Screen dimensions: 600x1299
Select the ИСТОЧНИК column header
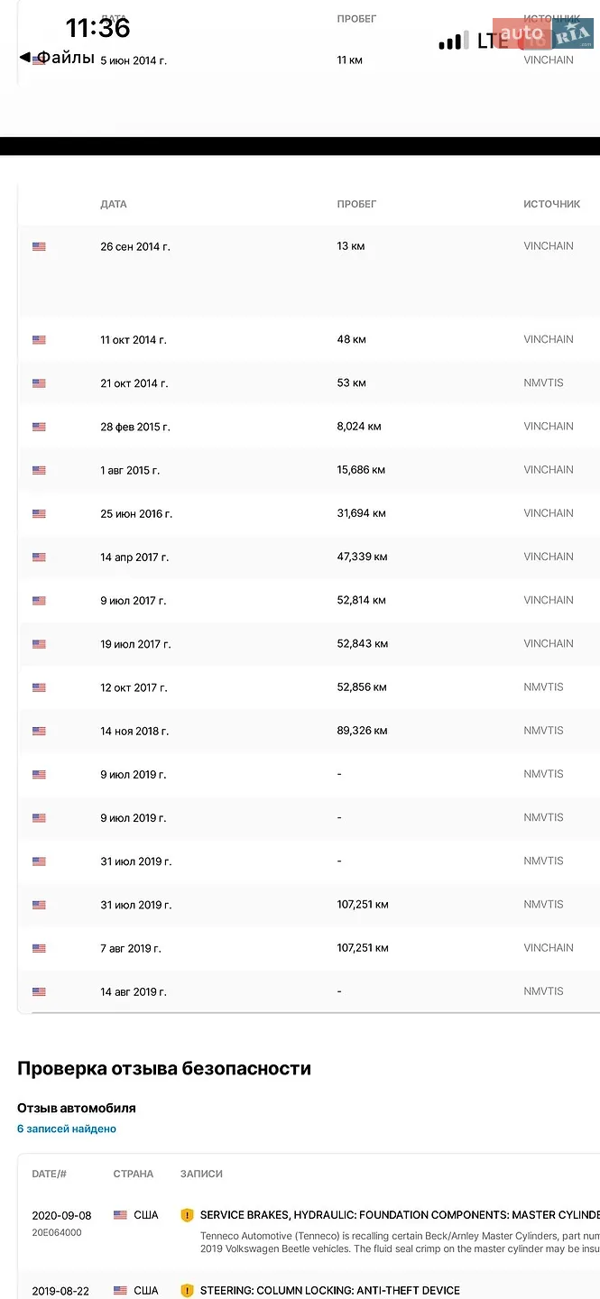point(552,204)
